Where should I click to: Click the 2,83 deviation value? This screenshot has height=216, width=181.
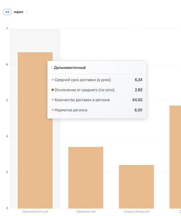tap(138, 90)
